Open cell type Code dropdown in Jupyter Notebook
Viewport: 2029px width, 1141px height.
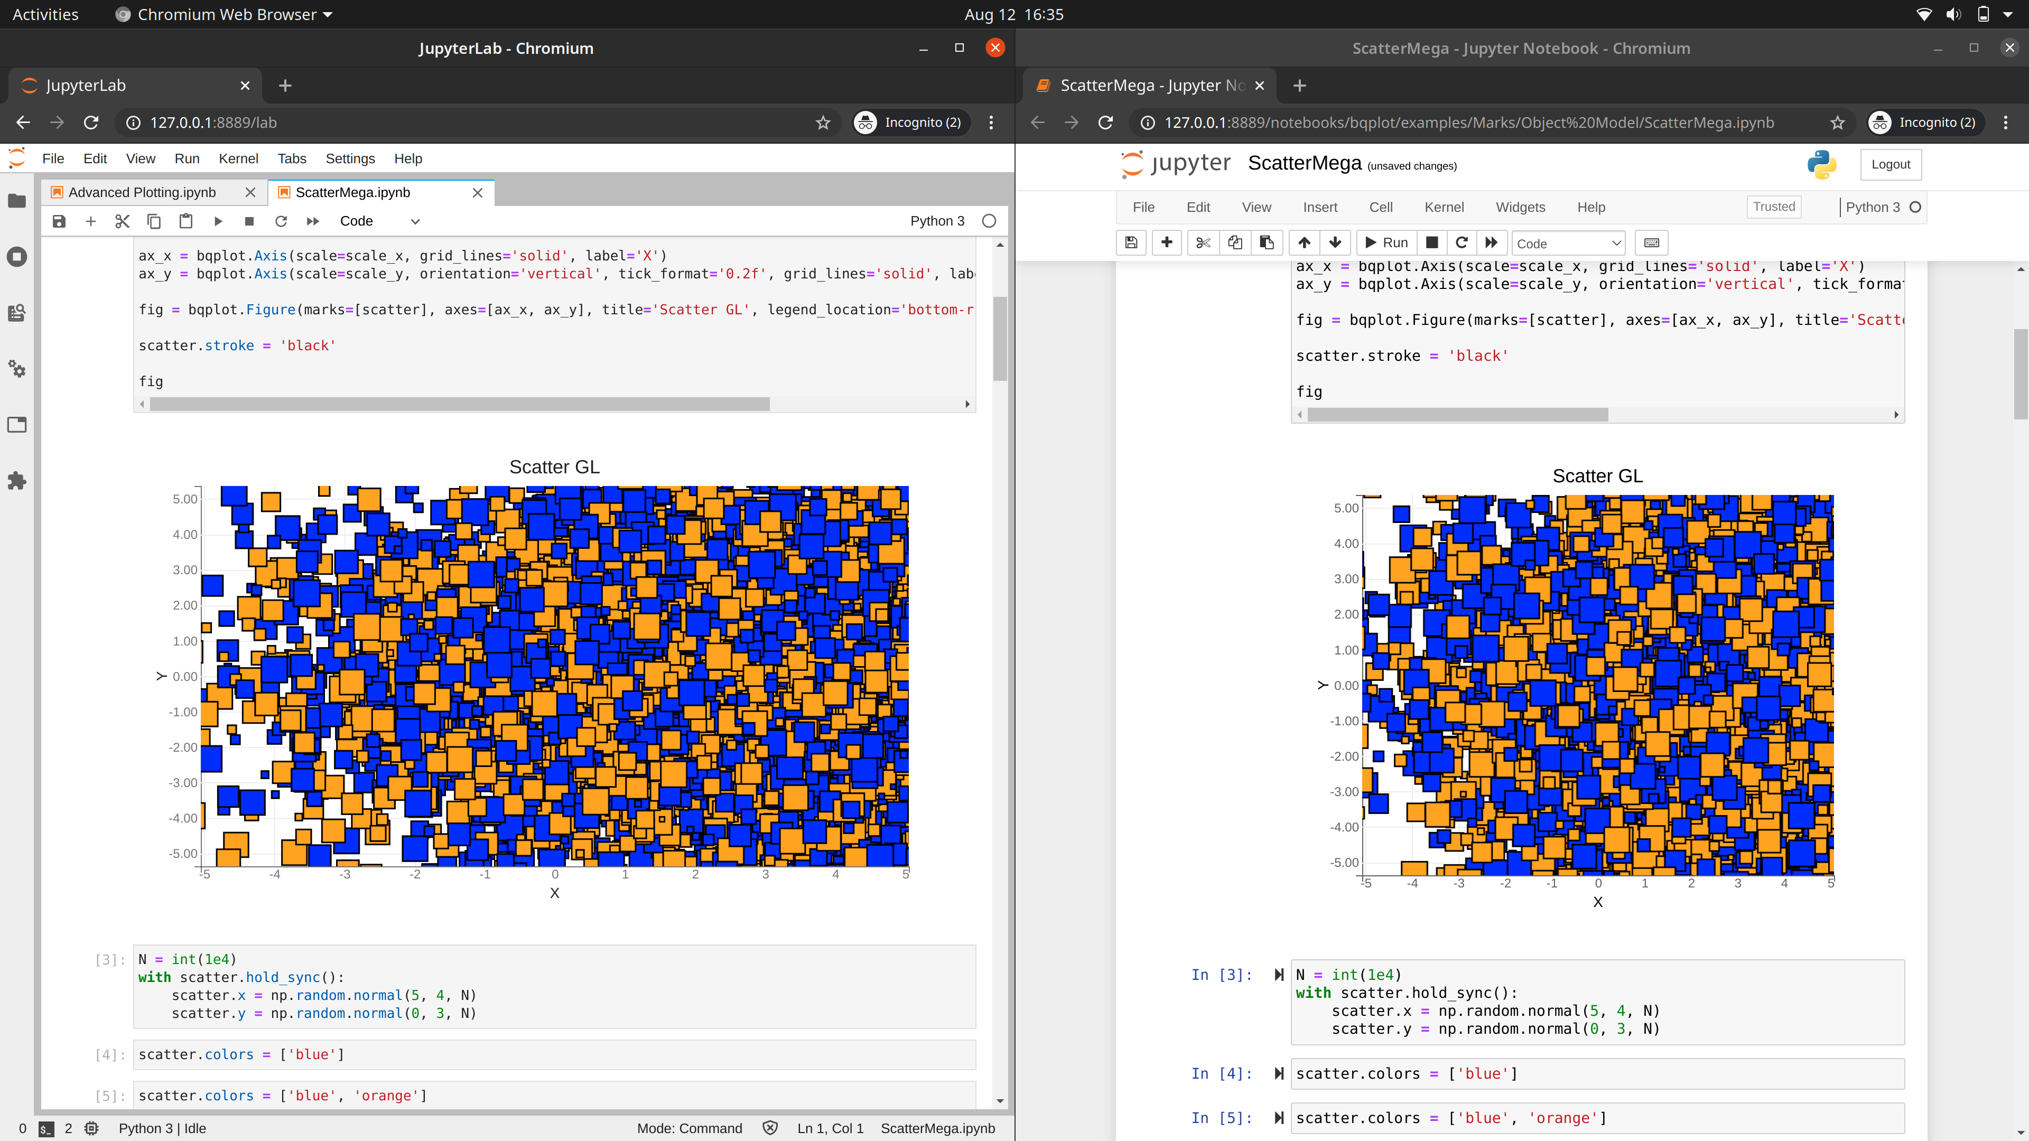point(1569,244)
